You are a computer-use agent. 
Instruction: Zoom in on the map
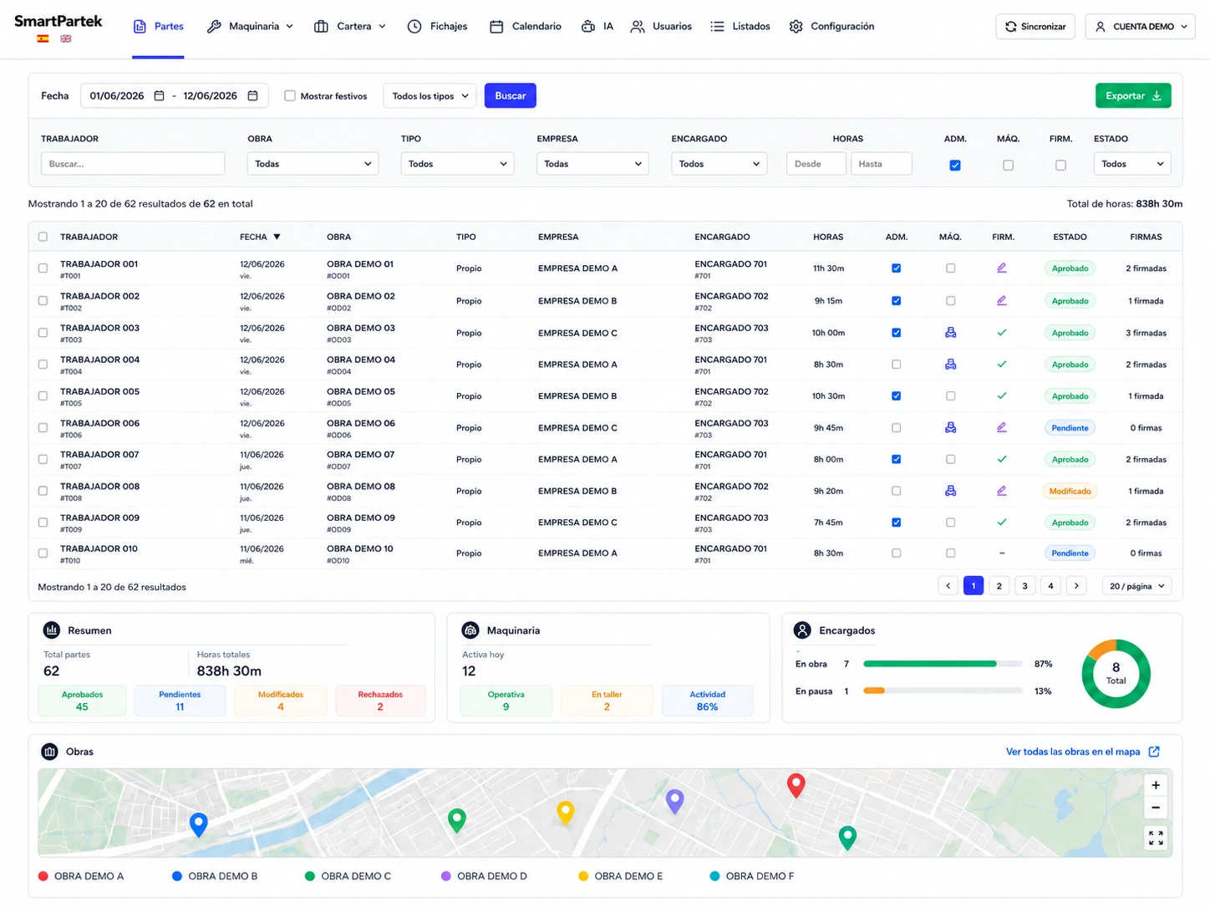(1156, 785)
